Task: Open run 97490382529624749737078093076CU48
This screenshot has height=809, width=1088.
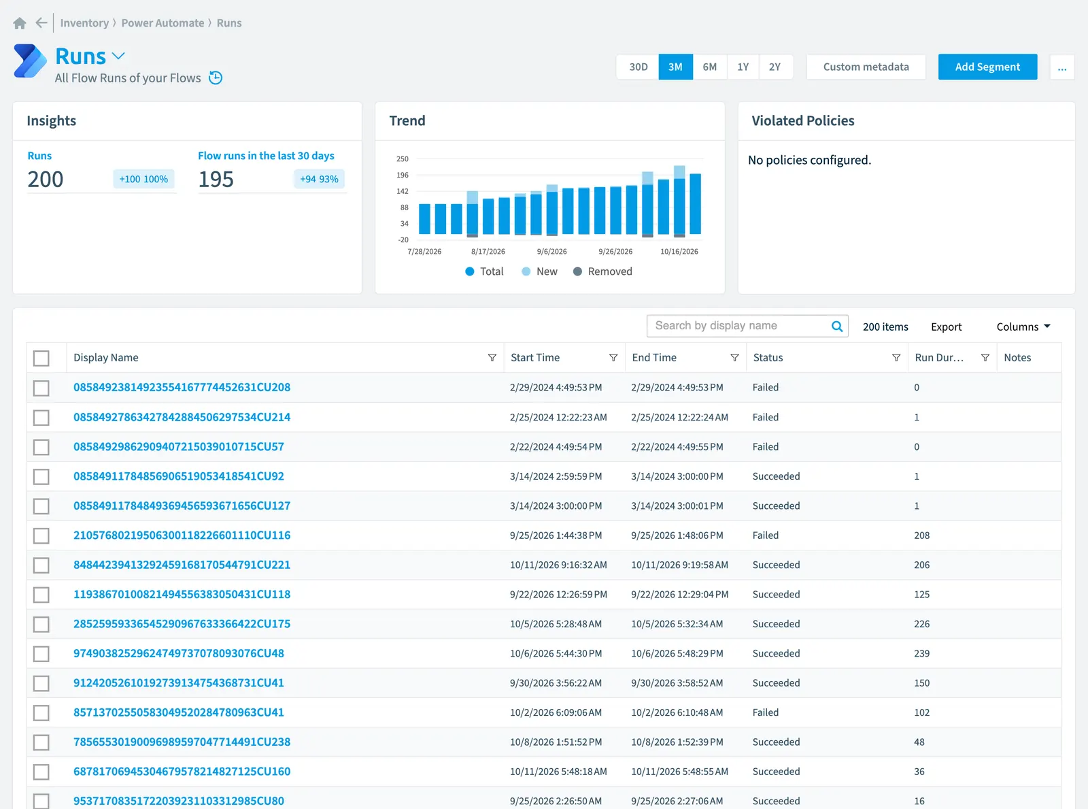Action: click(x=179, y=653)
